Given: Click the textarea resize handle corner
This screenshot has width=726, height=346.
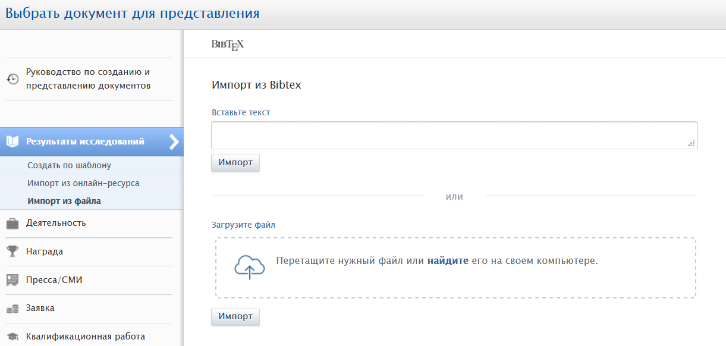Looking at the screenshot, I should click(691, 143).
